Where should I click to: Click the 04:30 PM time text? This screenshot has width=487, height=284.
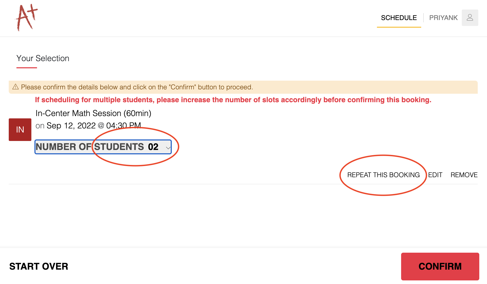(x=123, y=126)
